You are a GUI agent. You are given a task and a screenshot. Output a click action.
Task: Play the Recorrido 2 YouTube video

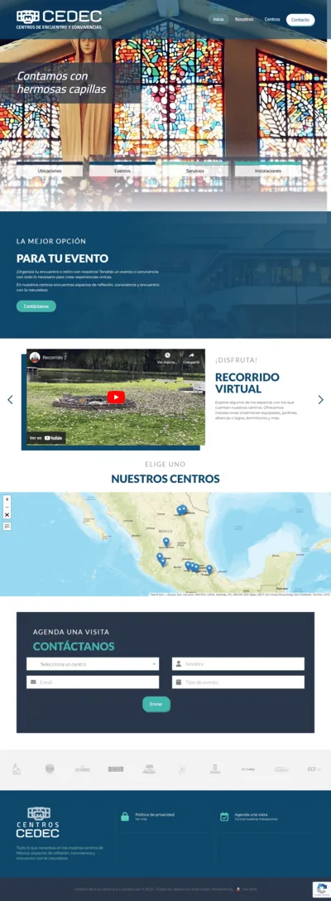[x=116, y=397]
